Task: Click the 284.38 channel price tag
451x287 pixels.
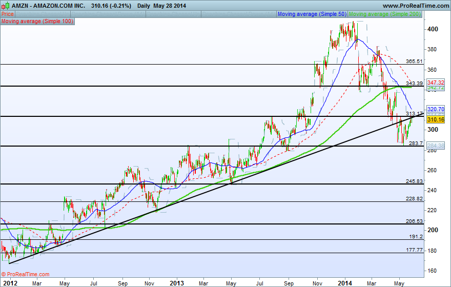Action: [x=436, y=146]
